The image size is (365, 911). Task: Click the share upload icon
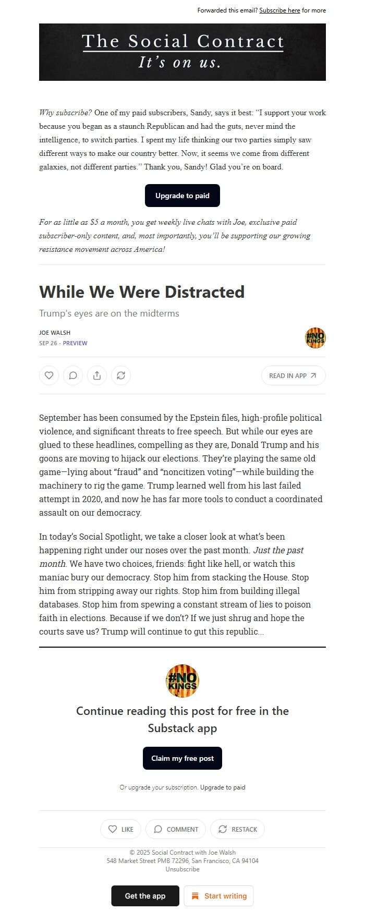pos(97,375)
